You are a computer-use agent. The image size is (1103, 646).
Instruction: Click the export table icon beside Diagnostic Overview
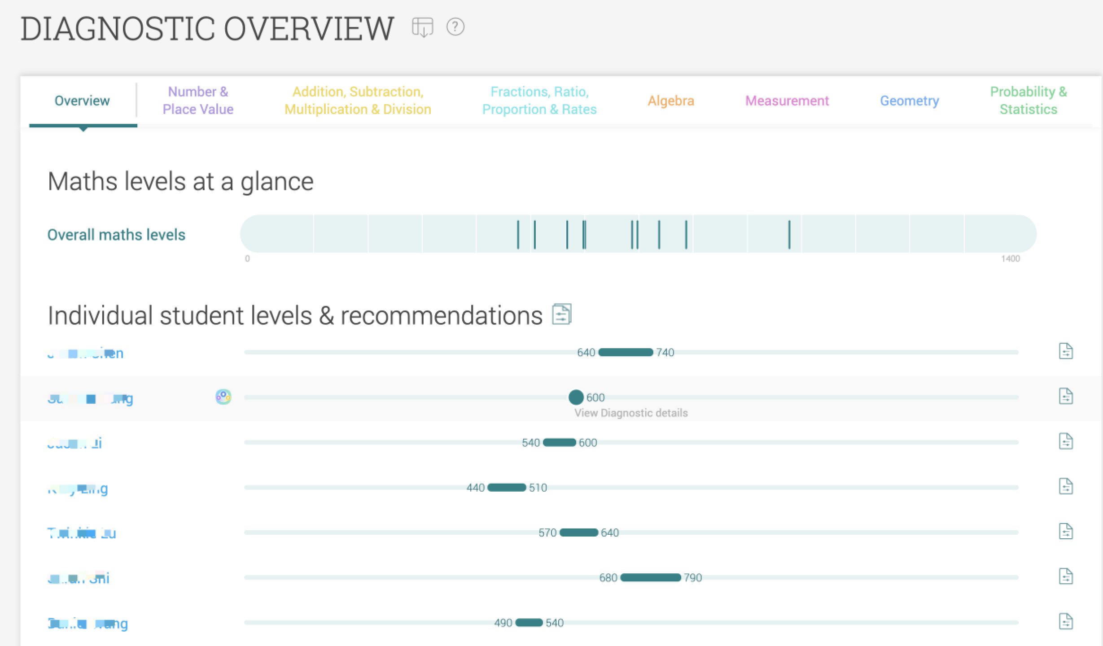click(422, 27)
